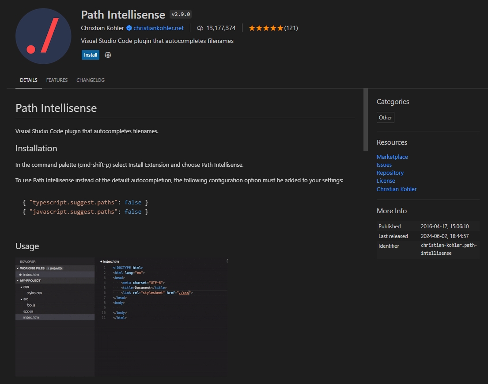Click the Published date 2016-04-17 value
The height and width of the screenshot is (384, 488).
445,227
